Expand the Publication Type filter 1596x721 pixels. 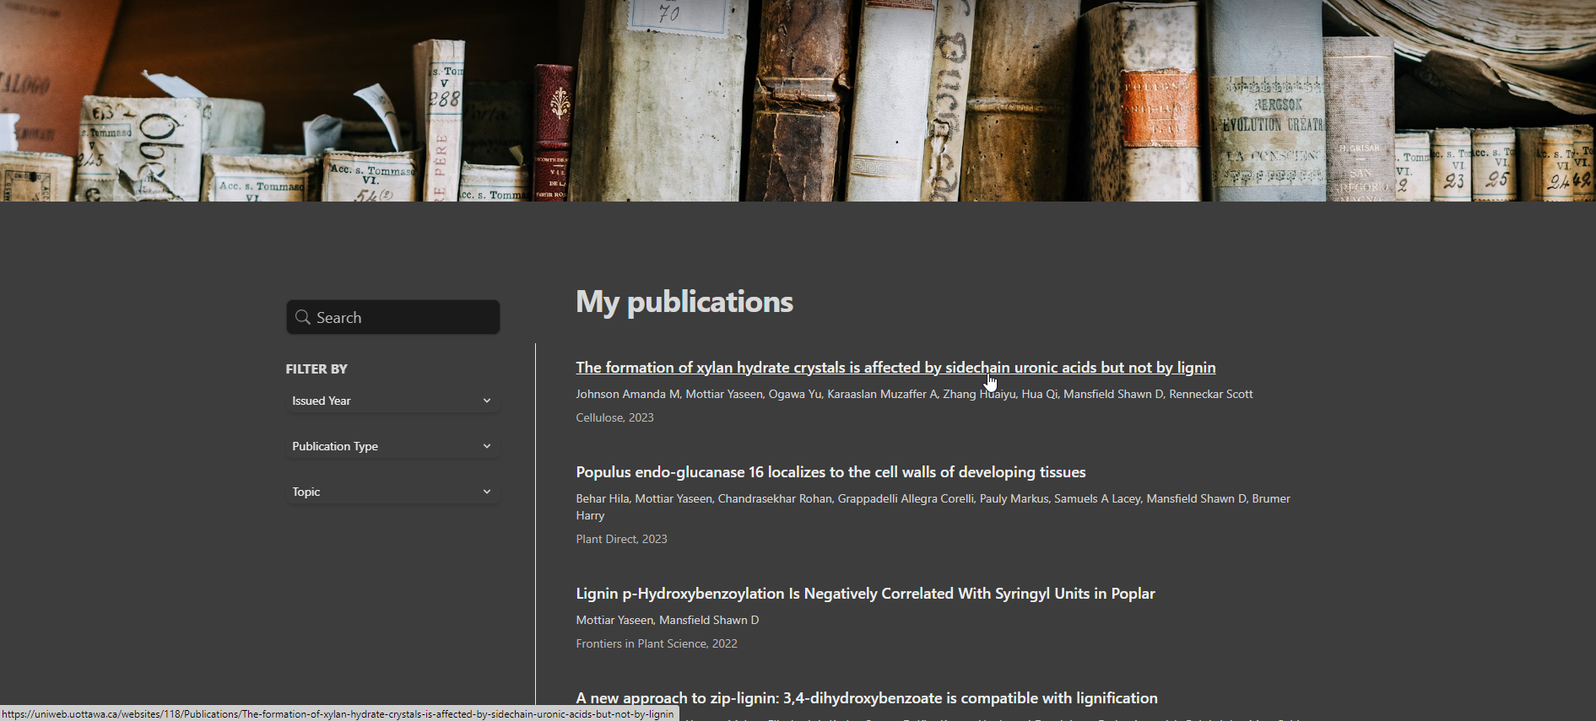tap(380, 447)
